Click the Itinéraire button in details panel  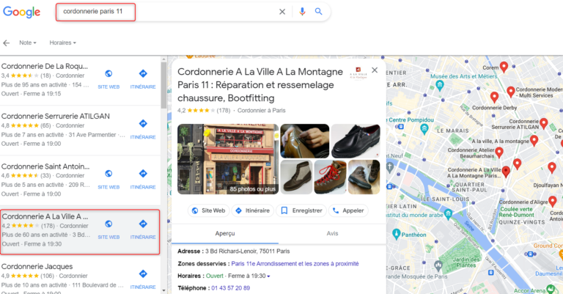(253, 210)
